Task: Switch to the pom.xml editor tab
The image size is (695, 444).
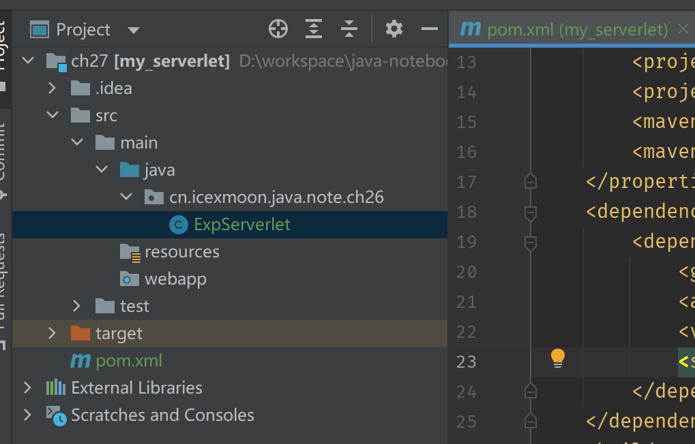Action: pos(573,29)
